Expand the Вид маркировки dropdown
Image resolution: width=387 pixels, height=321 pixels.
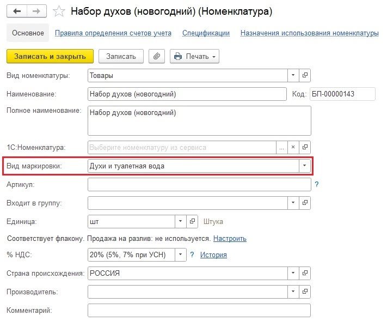(x=305, y=166)
